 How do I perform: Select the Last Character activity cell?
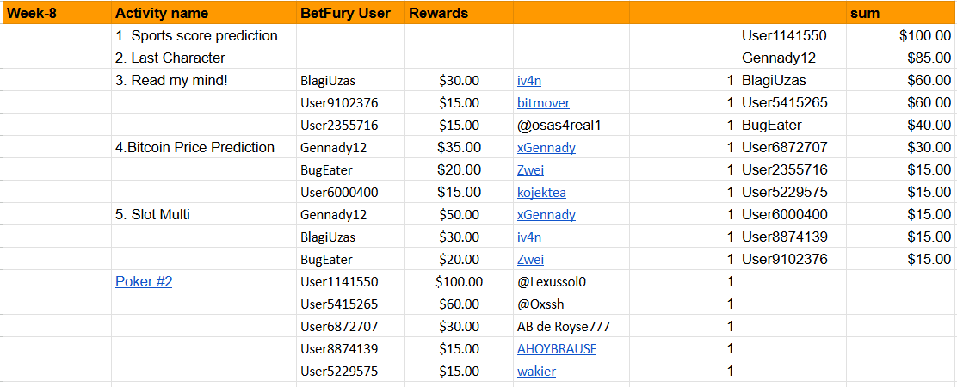204,58
